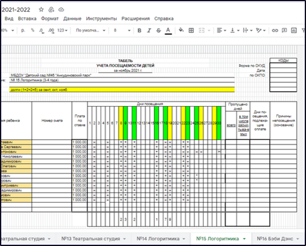Select the 'Дни посещения, подлежащие оплате' header

(x=260, y=121)
